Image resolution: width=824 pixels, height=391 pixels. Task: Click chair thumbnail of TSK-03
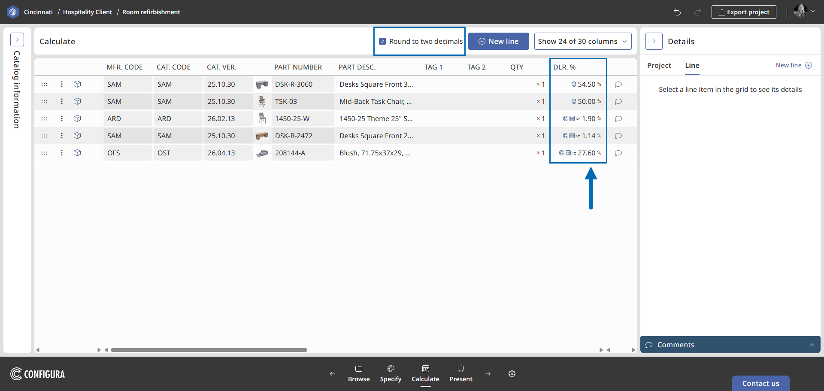point(262,101)
